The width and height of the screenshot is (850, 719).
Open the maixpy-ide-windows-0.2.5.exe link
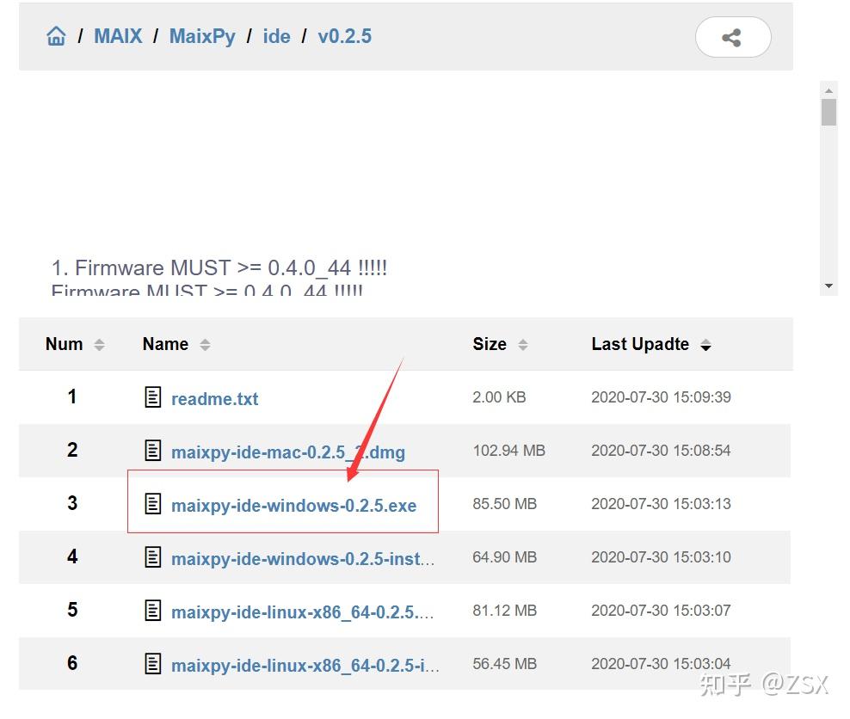(296, 506)
